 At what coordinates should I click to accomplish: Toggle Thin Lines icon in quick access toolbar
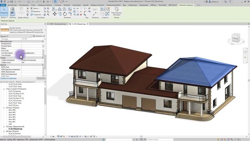[55, 2]
